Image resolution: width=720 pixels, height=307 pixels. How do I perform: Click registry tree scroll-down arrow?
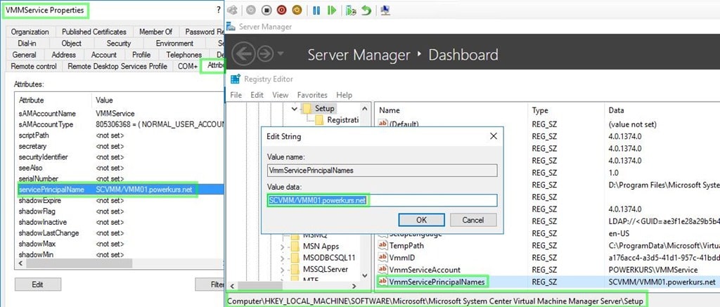pos(365,275)
